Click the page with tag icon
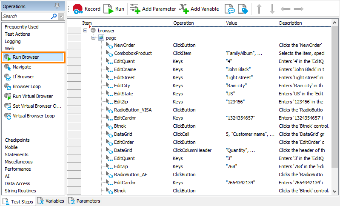The height and width of the screenshot is (206, 340). [243, 9]
